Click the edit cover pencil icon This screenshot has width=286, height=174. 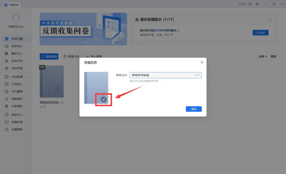point(103,99)
